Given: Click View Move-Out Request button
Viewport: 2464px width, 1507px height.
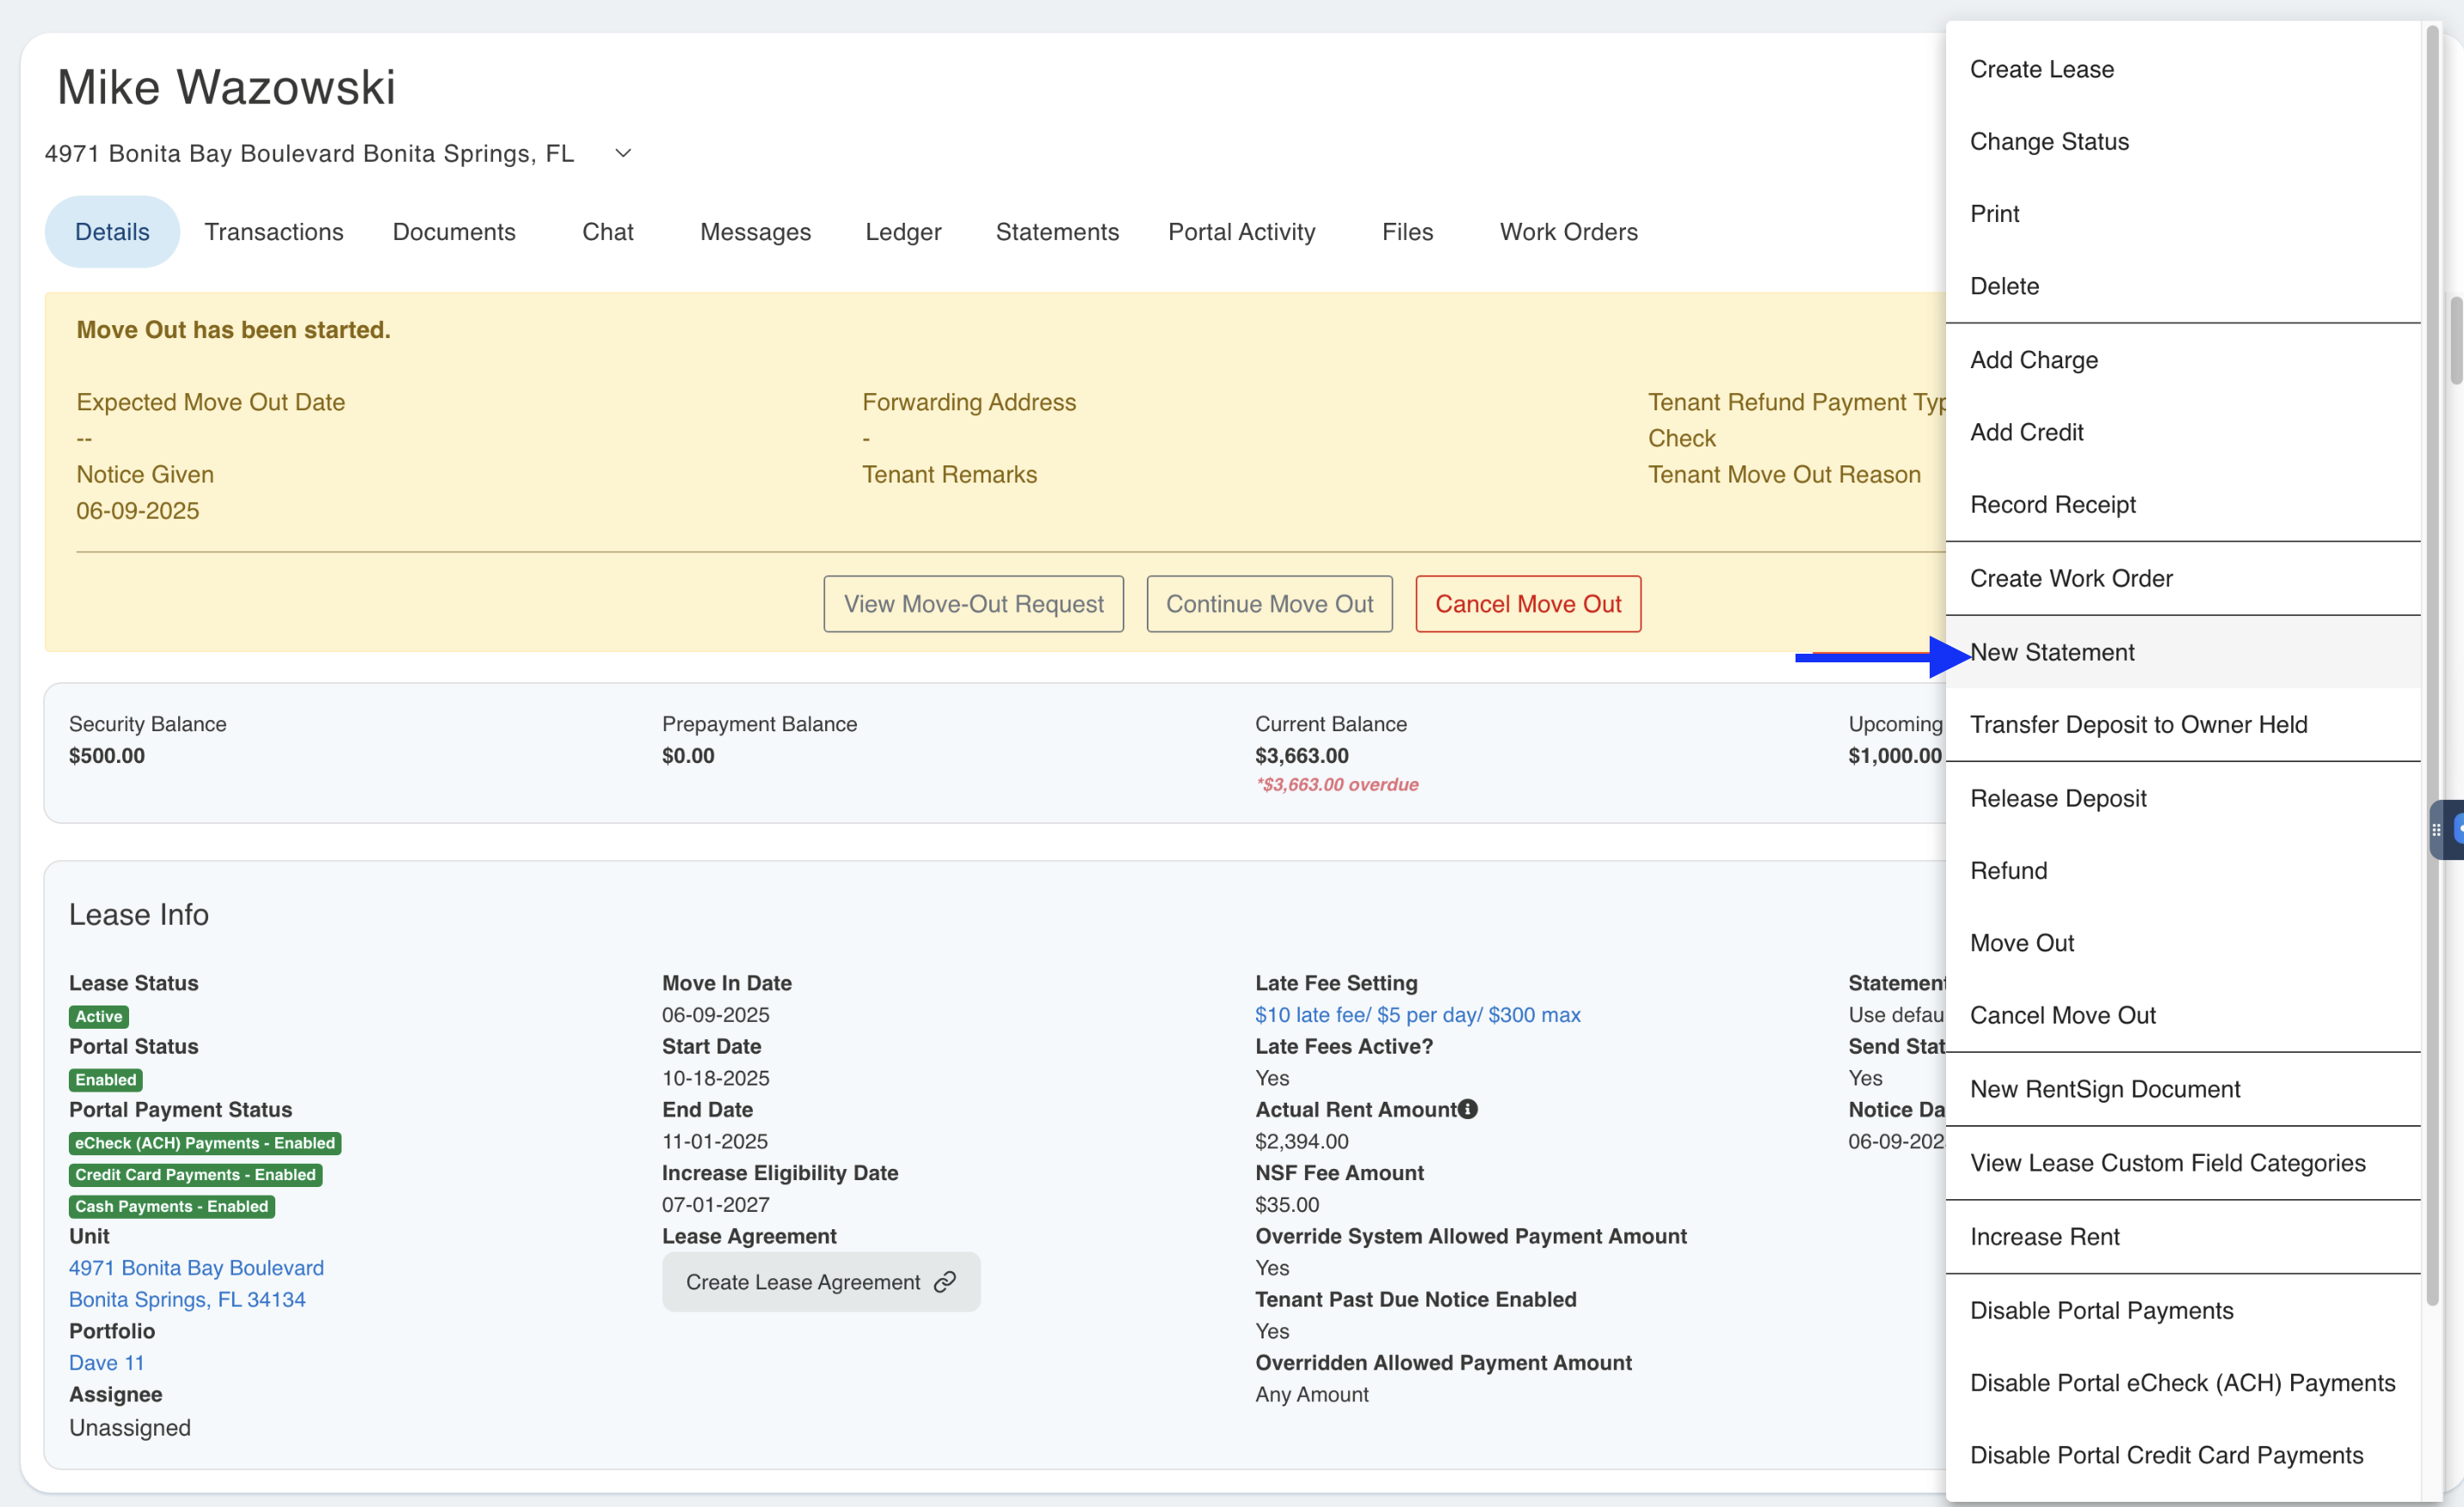Looking at the screenshot, I should tap(972, 604).
